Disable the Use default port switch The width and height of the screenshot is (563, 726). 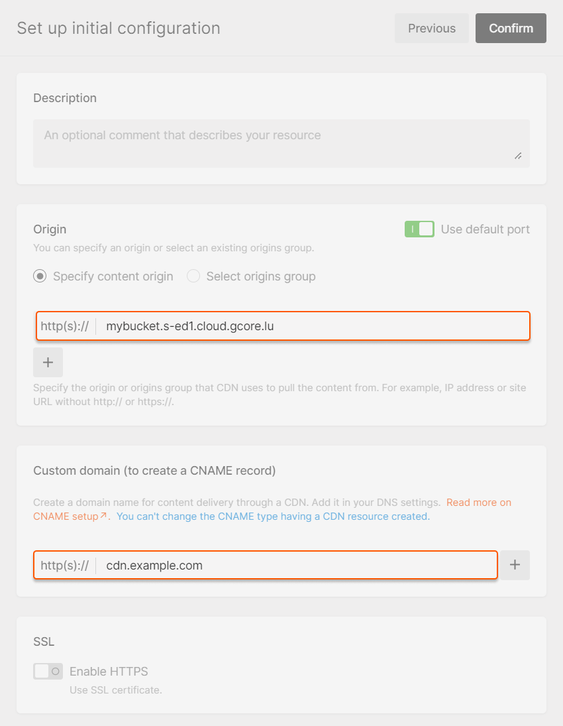[x=419, y=229]
